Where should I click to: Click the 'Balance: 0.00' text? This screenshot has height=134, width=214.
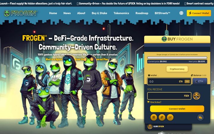tap(200, 75)
